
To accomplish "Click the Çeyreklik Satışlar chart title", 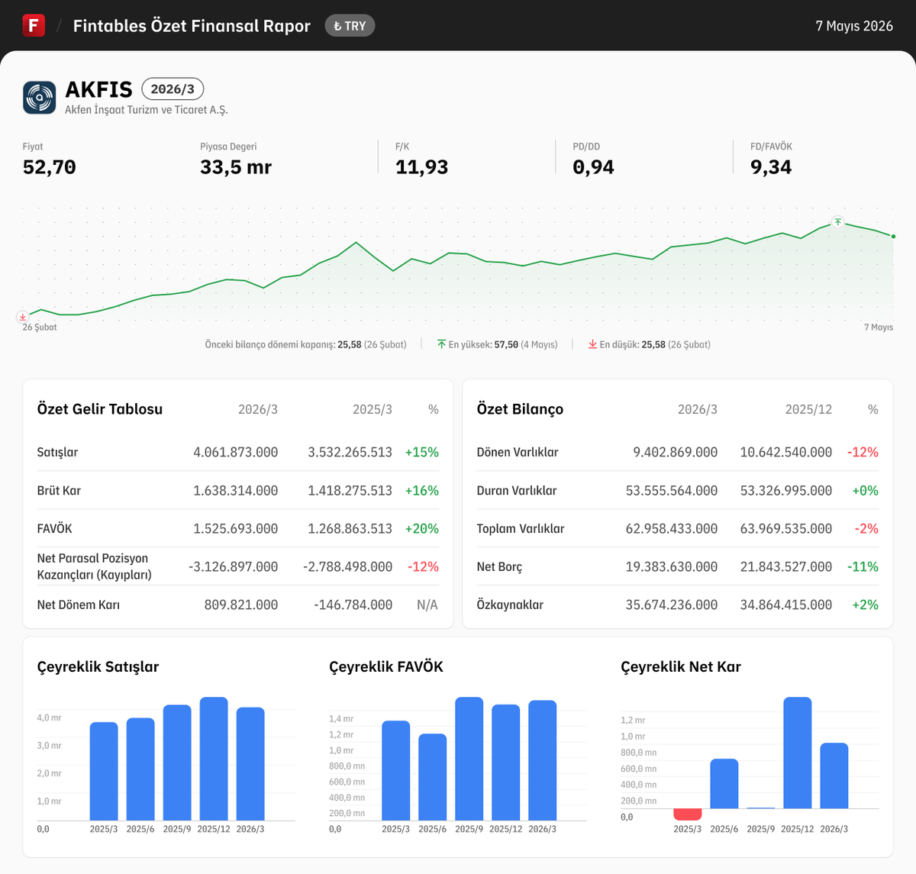I will tap(98, 666).
